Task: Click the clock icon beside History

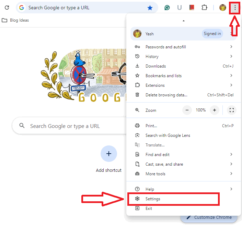Action: 137,56
